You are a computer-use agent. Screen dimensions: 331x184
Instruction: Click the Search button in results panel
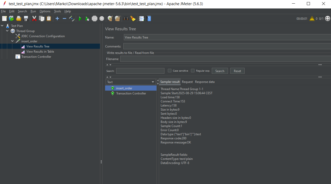[x=220, y=71]
